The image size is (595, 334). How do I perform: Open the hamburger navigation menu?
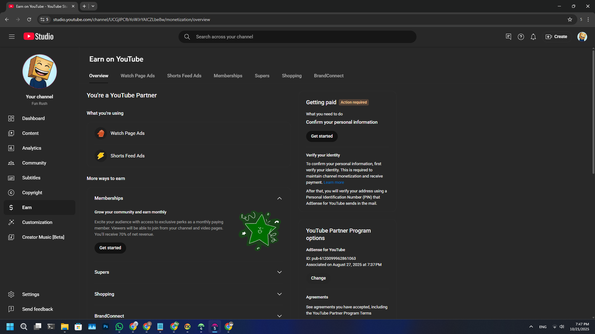[x=12, y=37]
